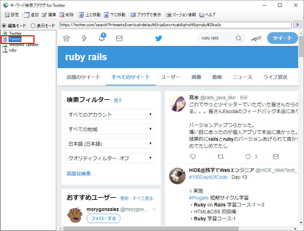
Task: Switch to 画像 tab
Action: click(196, 77)
